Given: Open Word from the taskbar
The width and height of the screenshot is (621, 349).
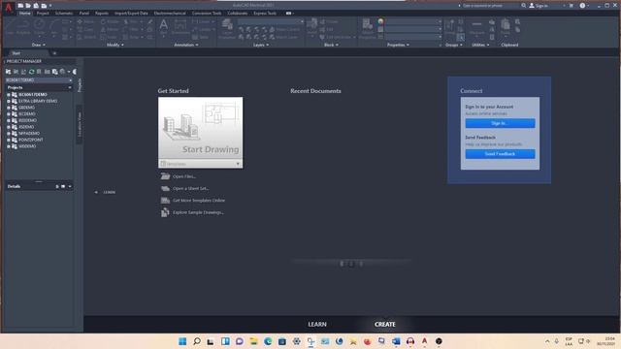Looking at the screenshot, I should click(x=396, y=341).
